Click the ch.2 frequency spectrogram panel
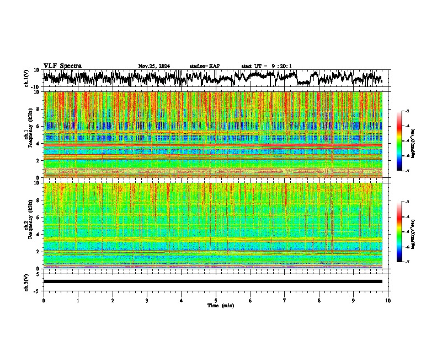437x337 pixels. [212, 226]
